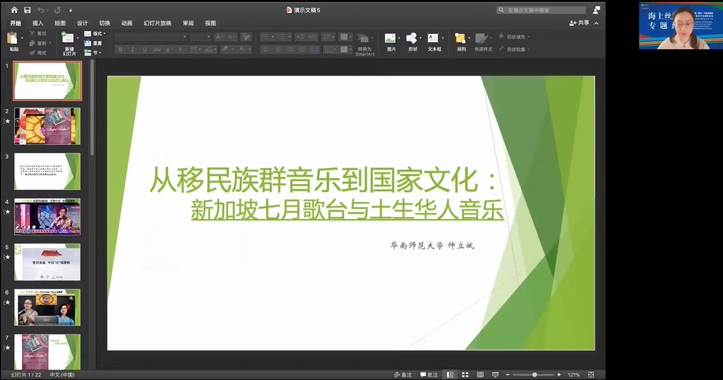The width and height of the screenshot is (723, 380).
Task: Insert a text box with 文本框
Action: (x=435, y=41)
